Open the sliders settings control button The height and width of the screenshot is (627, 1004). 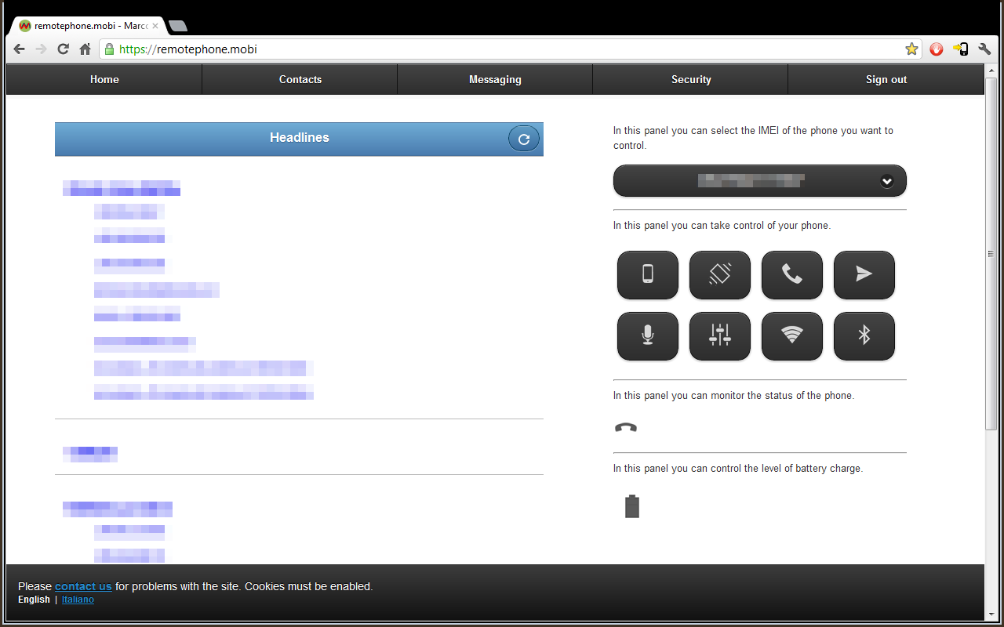coord(720,335)
